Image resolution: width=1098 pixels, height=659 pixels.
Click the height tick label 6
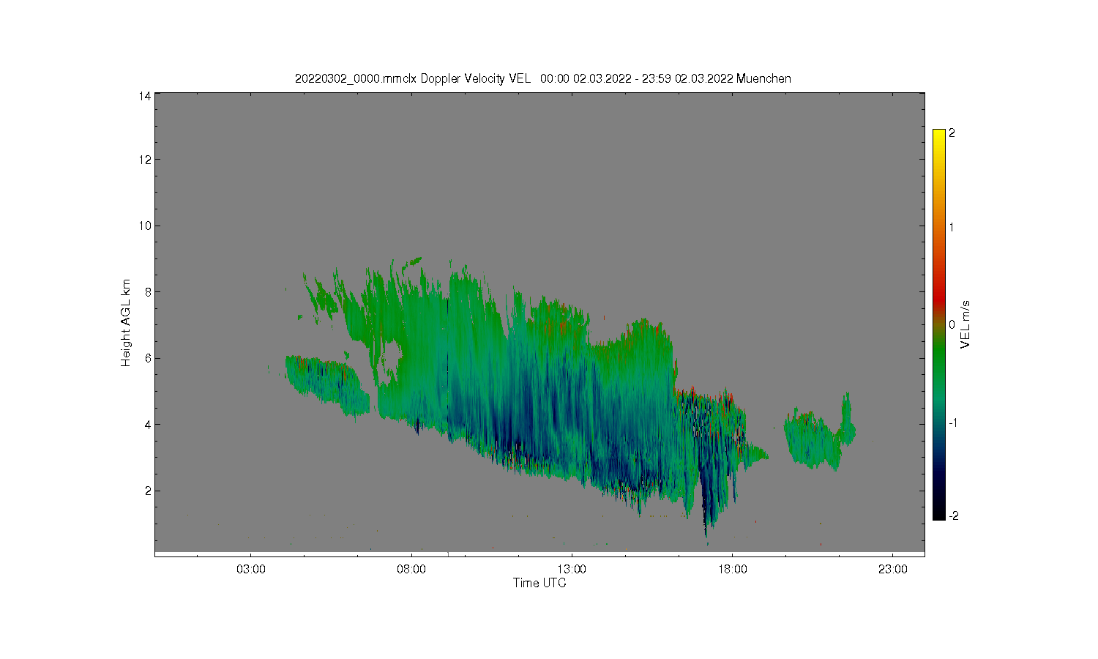[148, 358]
